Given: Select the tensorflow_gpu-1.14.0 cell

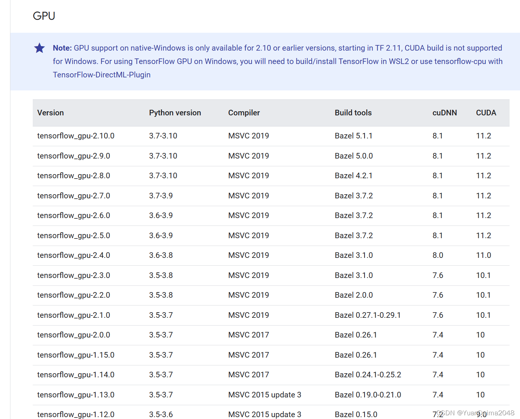Looking at the screenshot, I should click(x=76, y=375).
